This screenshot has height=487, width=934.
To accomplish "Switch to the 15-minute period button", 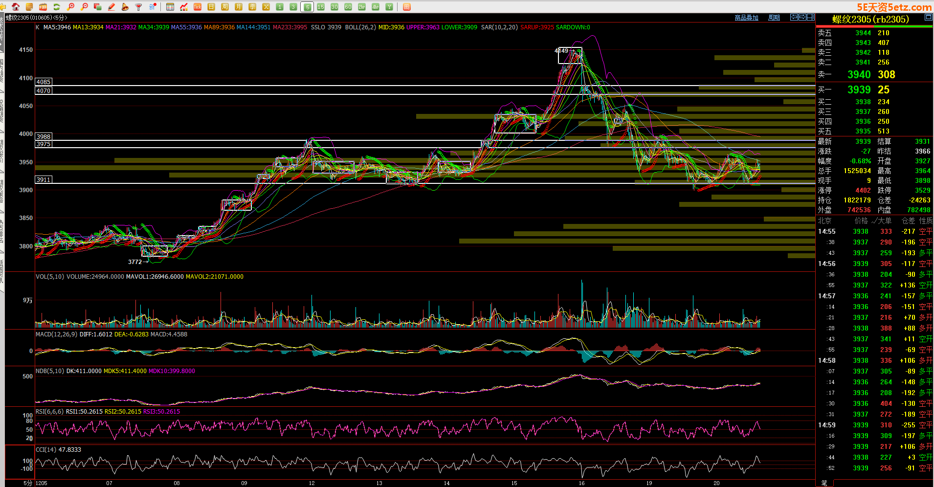I will point(321,7).
